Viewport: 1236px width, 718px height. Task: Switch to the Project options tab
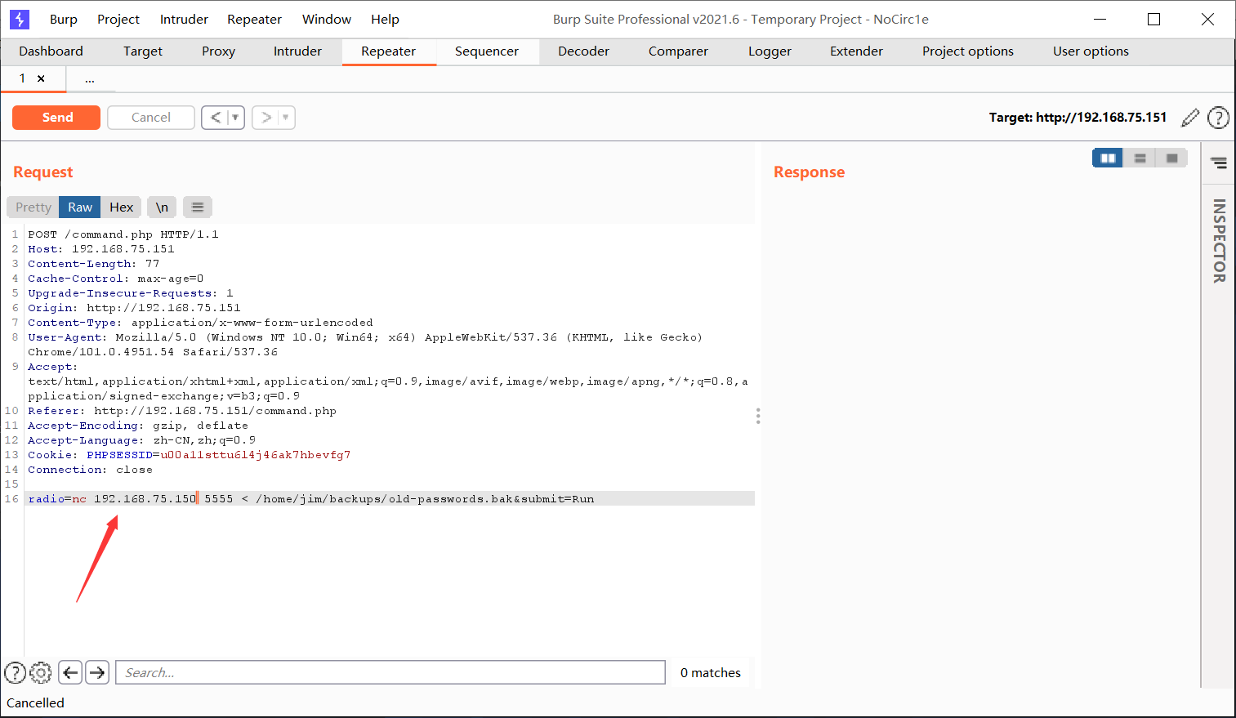[x=968, y=51]
